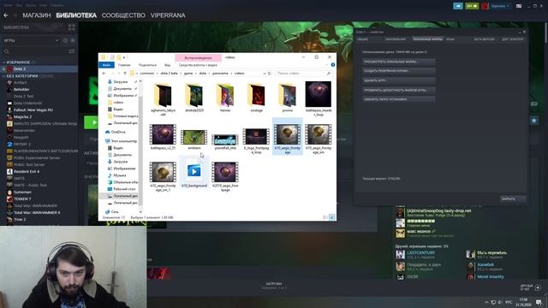Refresh the Explorer folder view

[x=270, y=74]
